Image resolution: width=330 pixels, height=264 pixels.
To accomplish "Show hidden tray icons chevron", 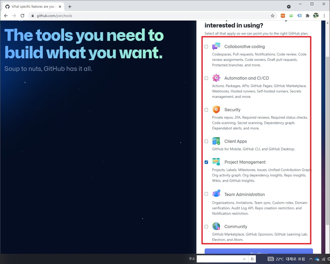I will click(311, 259).
